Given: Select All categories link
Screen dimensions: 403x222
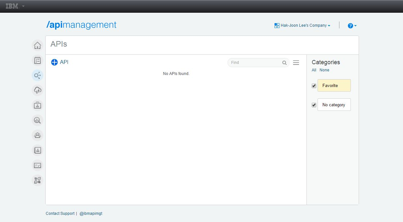Looking at the screenshot, I should 314,70.
